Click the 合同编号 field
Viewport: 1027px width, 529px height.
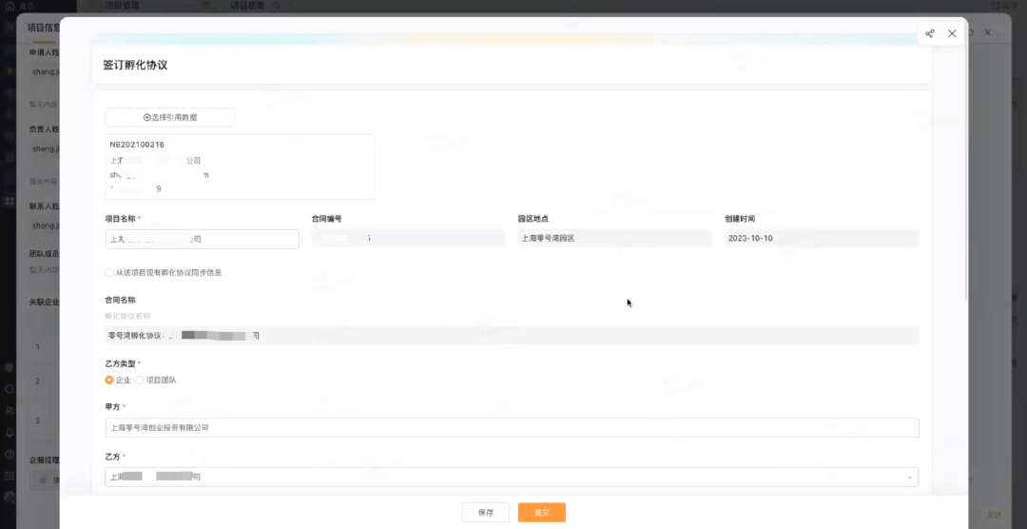pyautogui.click(x=408, y=239)
